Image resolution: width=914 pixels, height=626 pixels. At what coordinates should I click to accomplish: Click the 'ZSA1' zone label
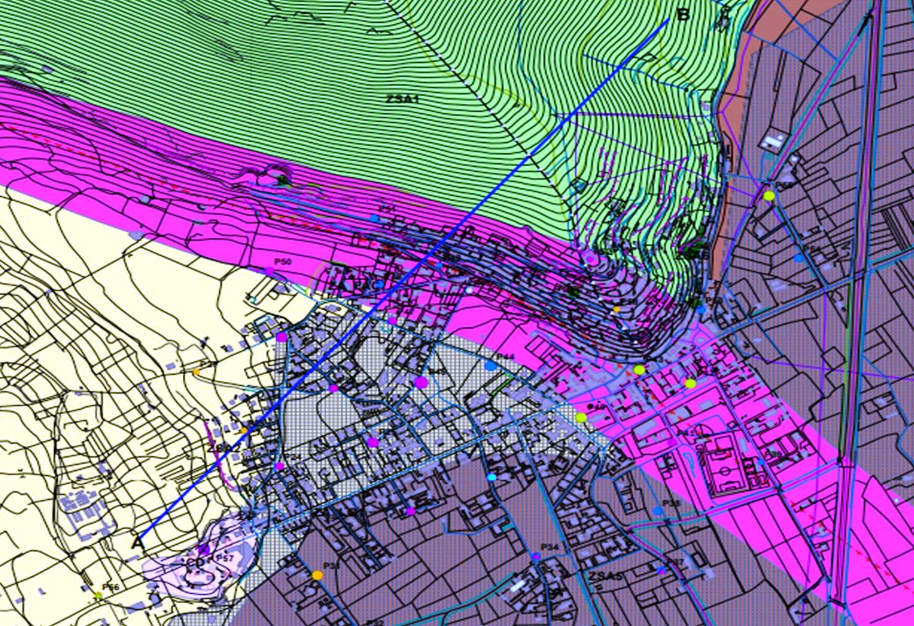pyautogui.click(x=402, y=98)
